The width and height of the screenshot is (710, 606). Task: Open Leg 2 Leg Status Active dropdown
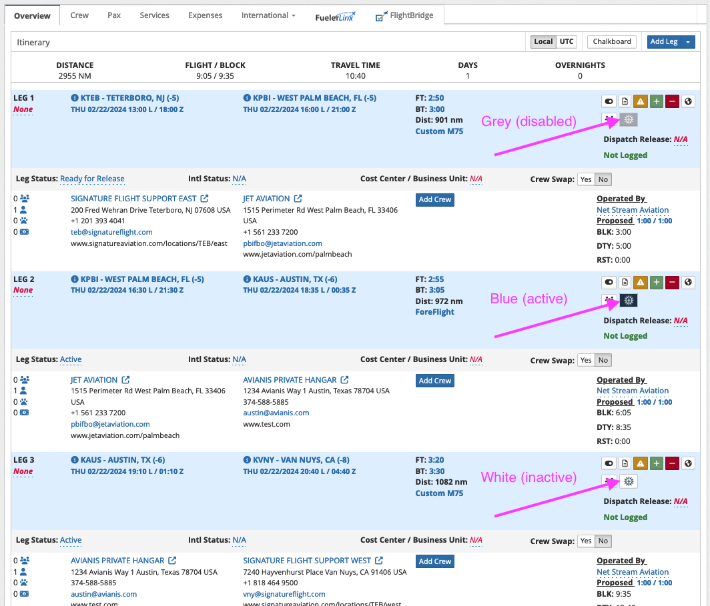(x=71, y=359)
